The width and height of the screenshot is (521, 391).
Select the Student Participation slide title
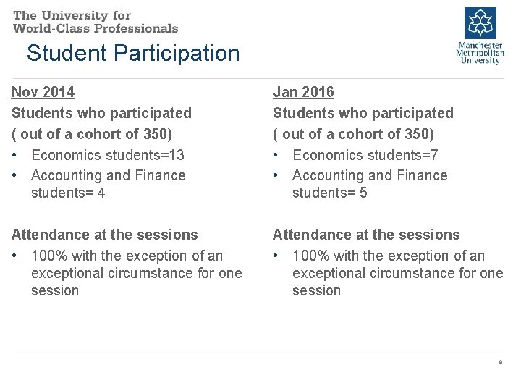[132, 53]
